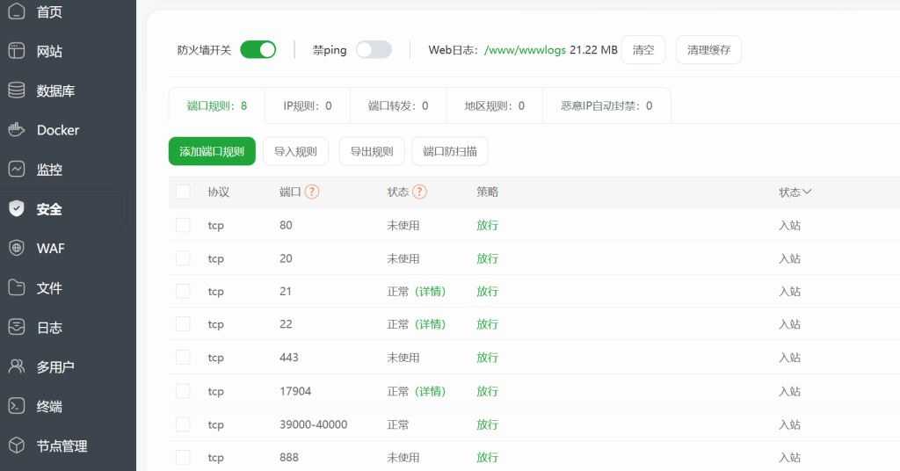Enable the 禁ping toggle
This screenshot has height=471, width=900.
point(374,50)
